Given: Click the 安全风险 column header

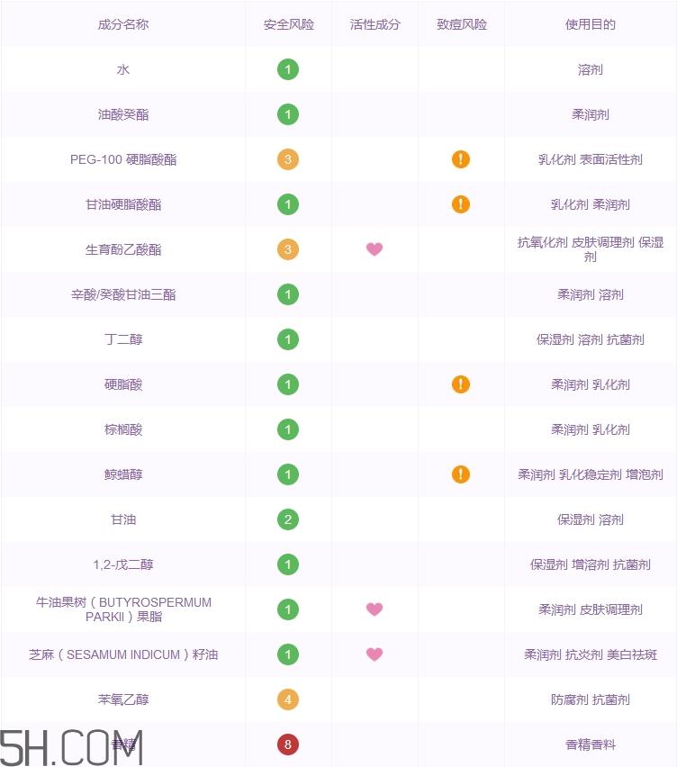Looking at the screenshot, I should tap(288, 24).
